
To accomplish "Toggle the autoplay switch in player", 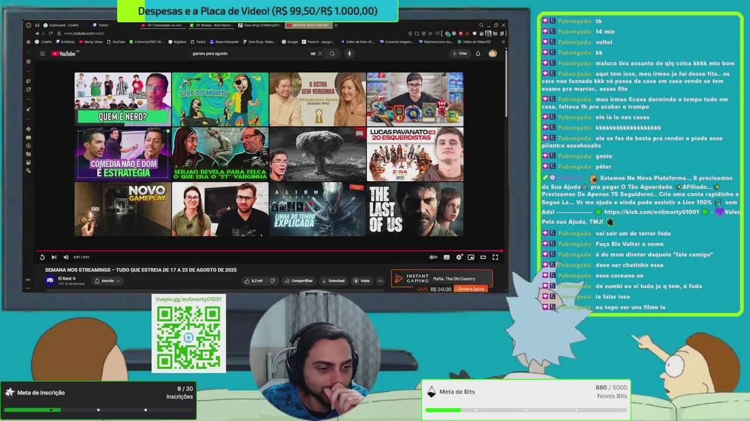I will click(x=434, y=257).
